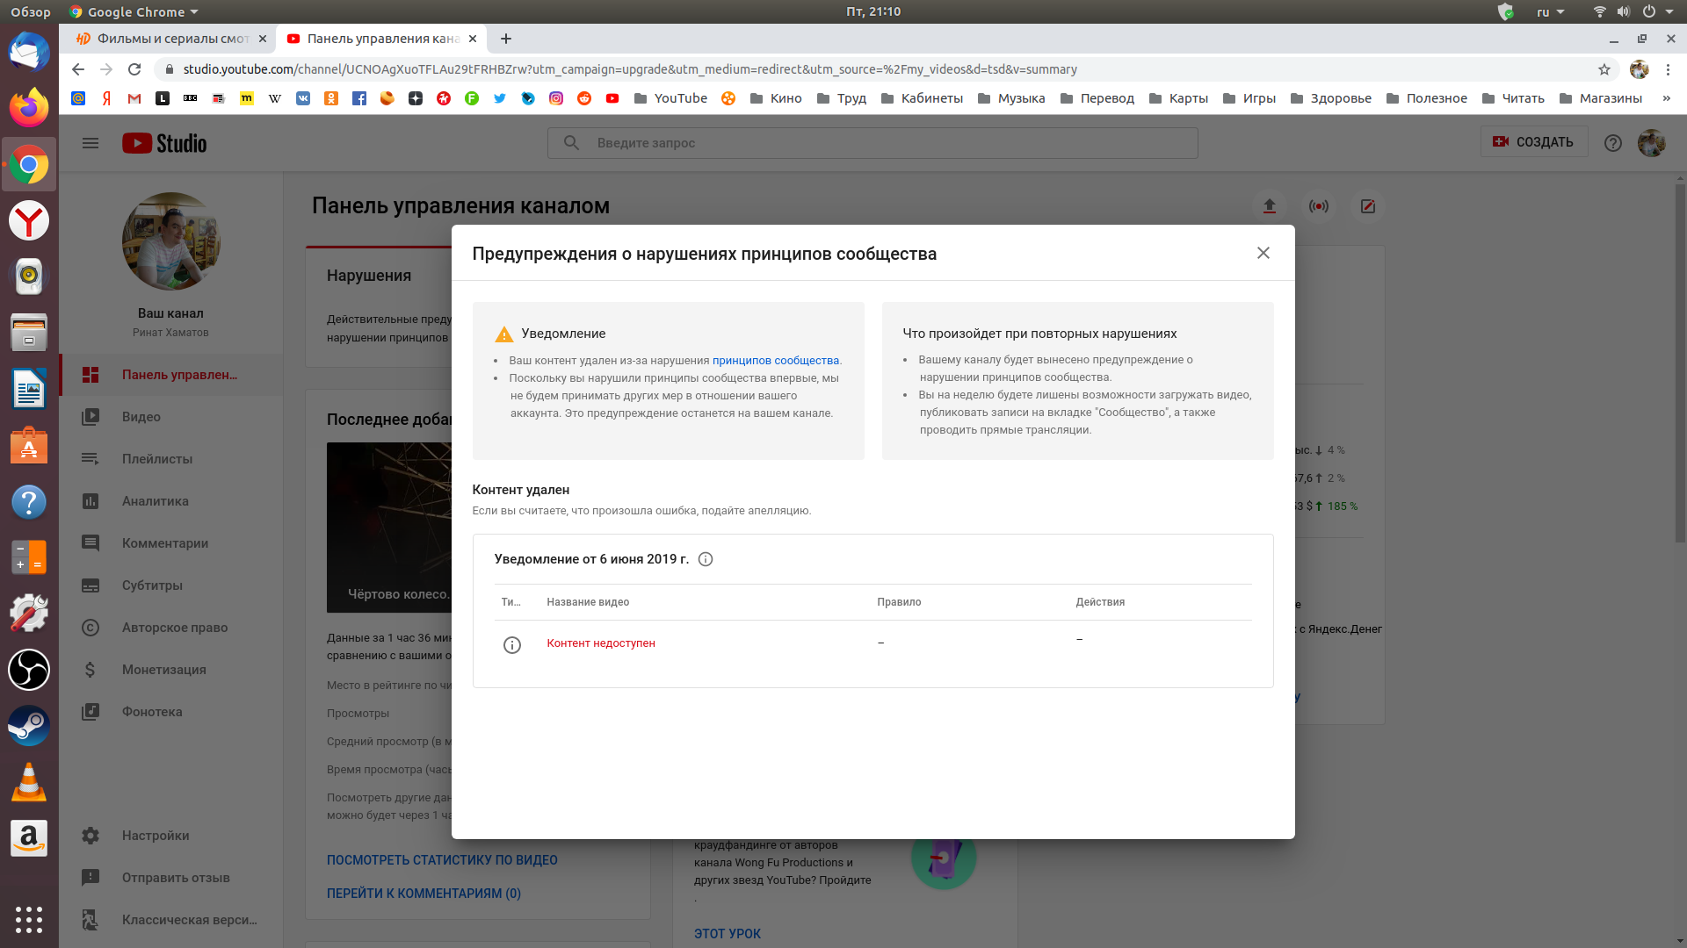Click the Help icon in Studio
This screenshot has width=1687, height=948.
[x=1613, y=141]
